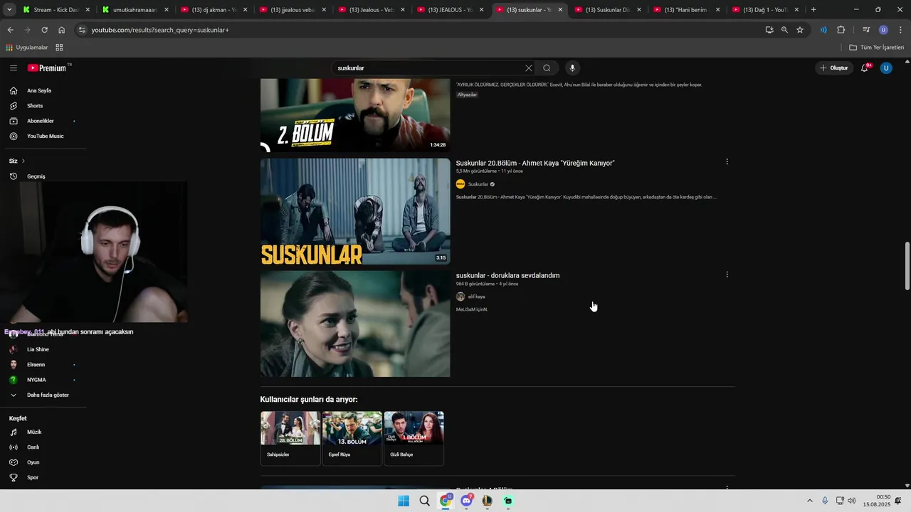Switch to the Stream - Kick Dashboard tab

tap(56, 10)
